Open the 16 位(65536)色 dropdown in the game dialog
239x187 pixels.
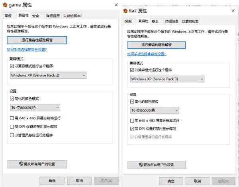(35, 107)
